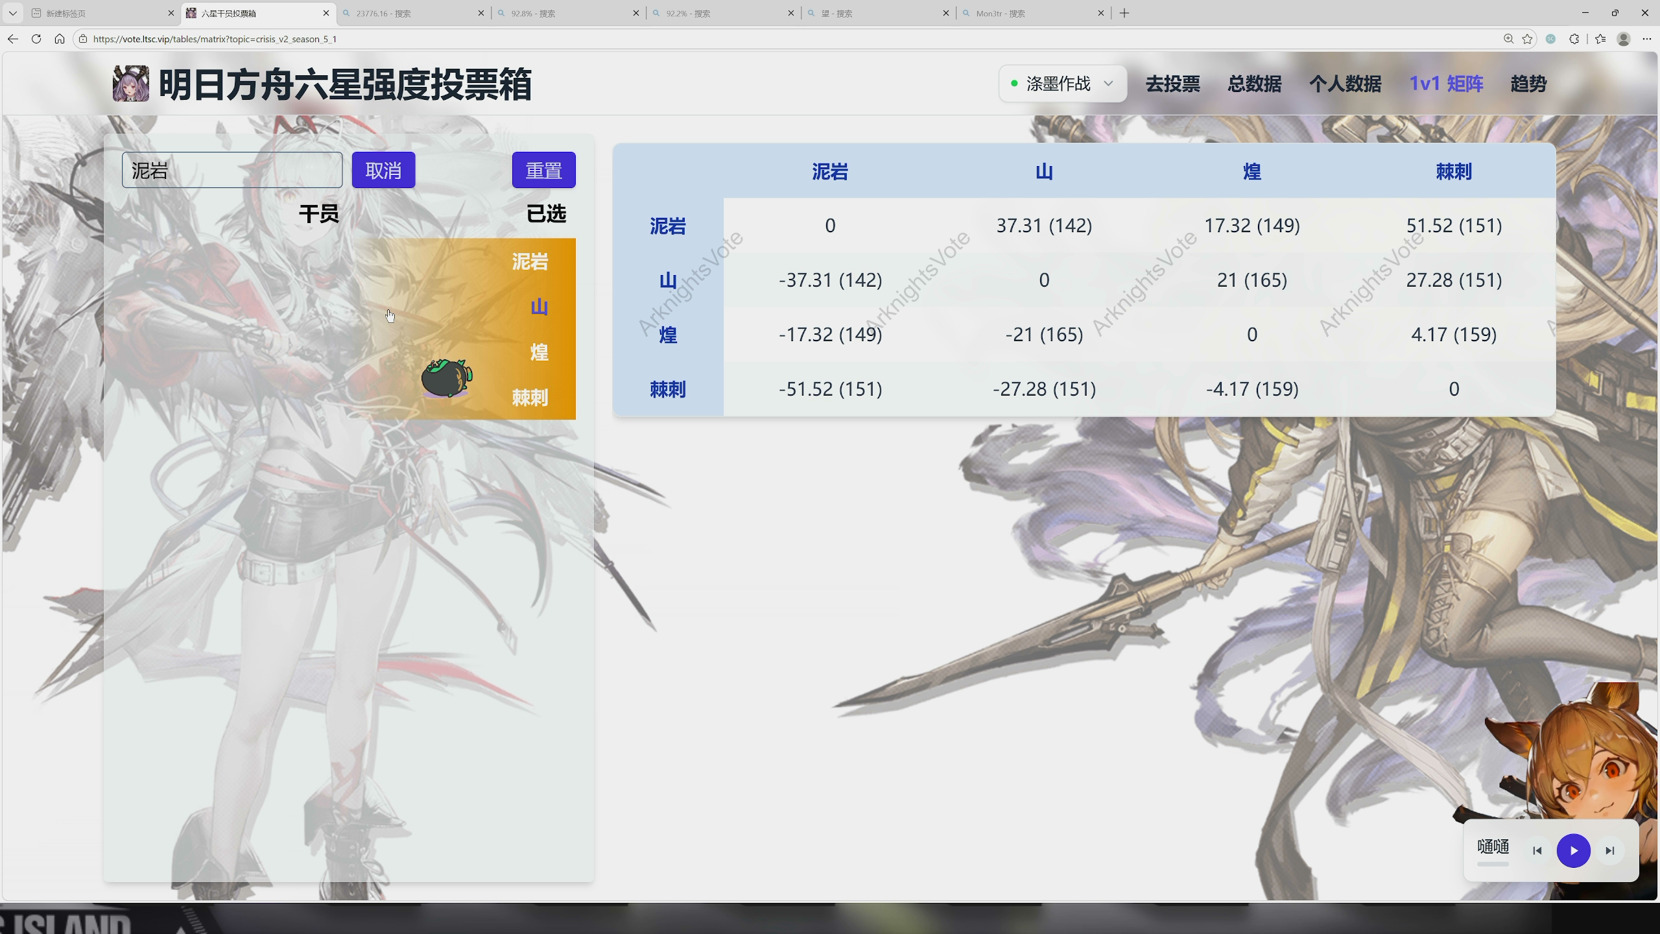Click the 泥岩 column header

830,171
